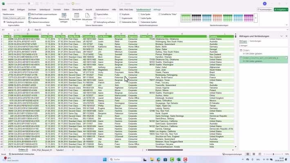Screen dimensions: 290x163
Task: Open Anzeigeeinstellungen in the status bar
Action: [x=232, y=154]
